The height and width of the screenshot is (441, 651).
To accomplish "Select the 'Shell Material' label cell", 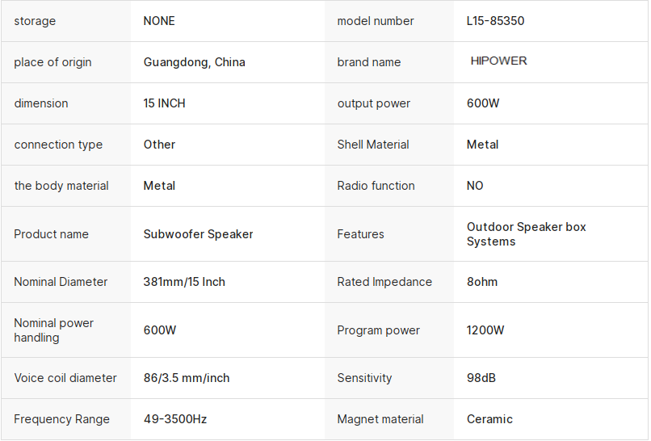I will 372,145.
